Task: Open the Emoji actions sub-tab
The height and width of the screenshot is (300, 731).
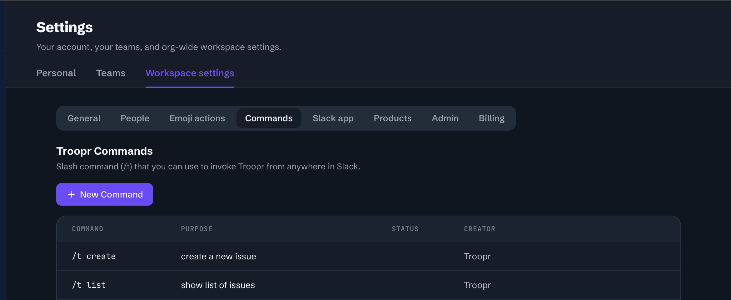Action: click(197, 118)
